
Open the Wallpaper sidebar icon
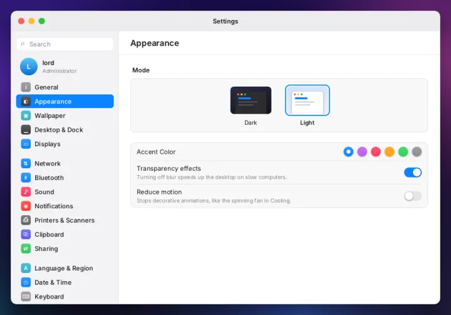pos(26,115)
